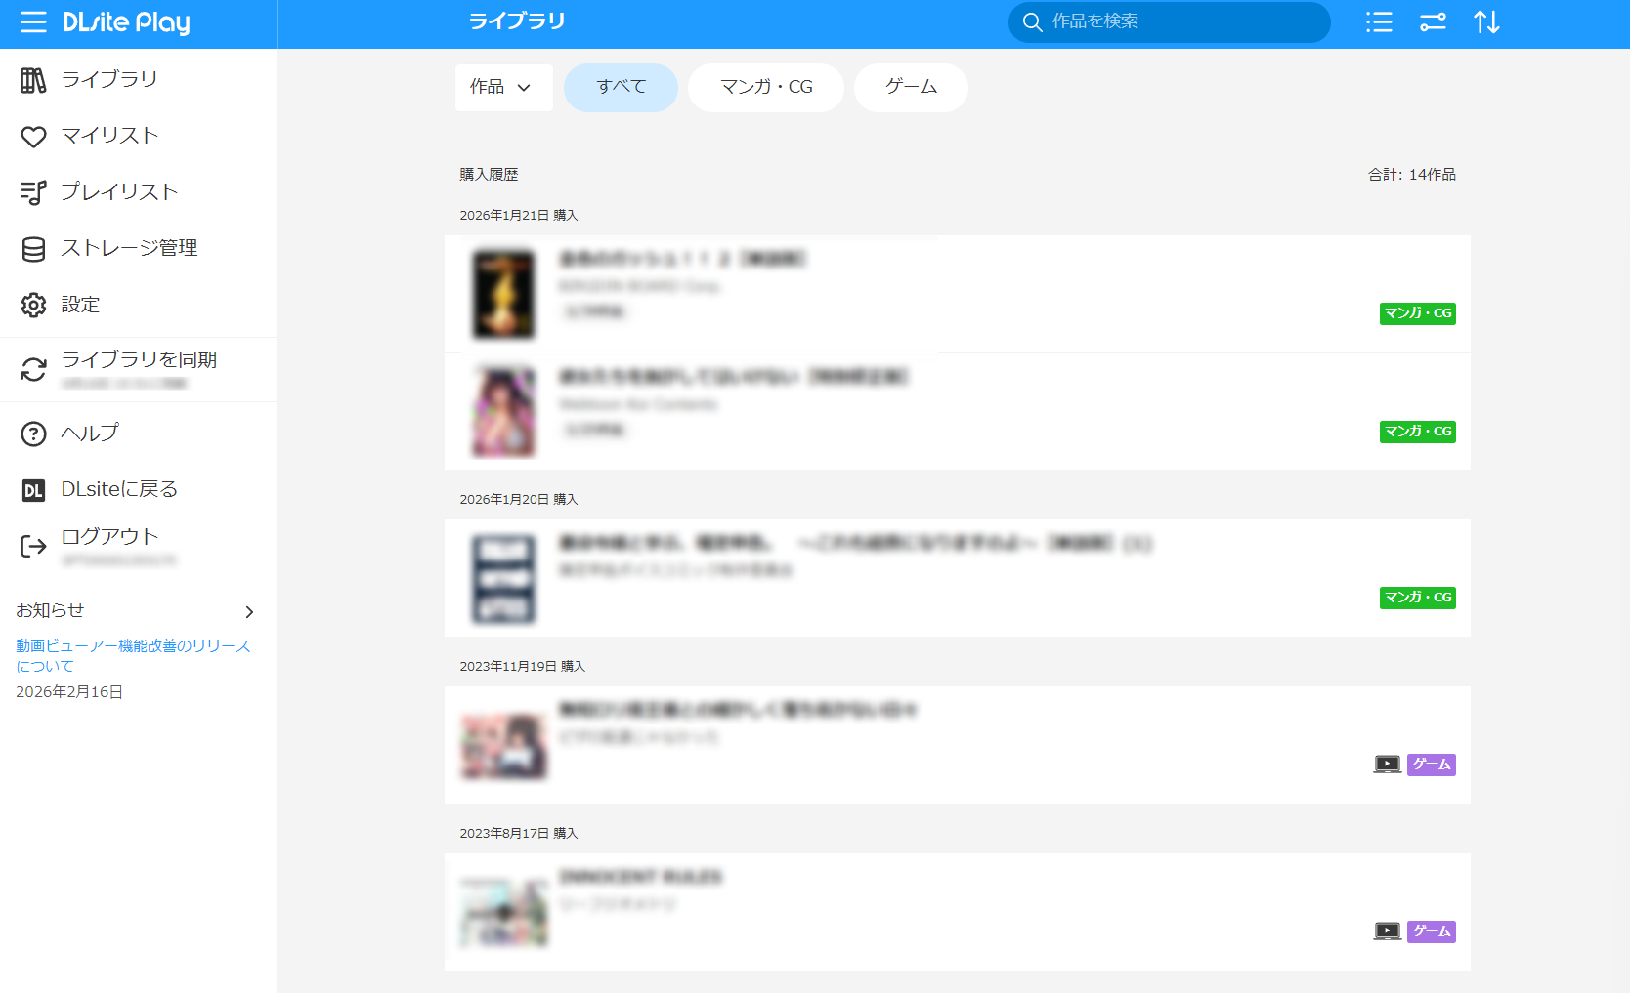
Task: Open ストレージ管理 in sidebar
Action: 129,248
